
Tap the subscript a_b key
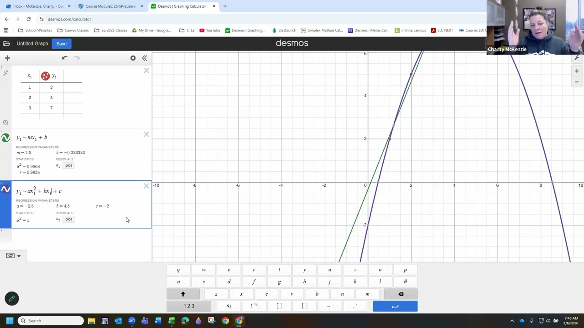click(229, 306)
